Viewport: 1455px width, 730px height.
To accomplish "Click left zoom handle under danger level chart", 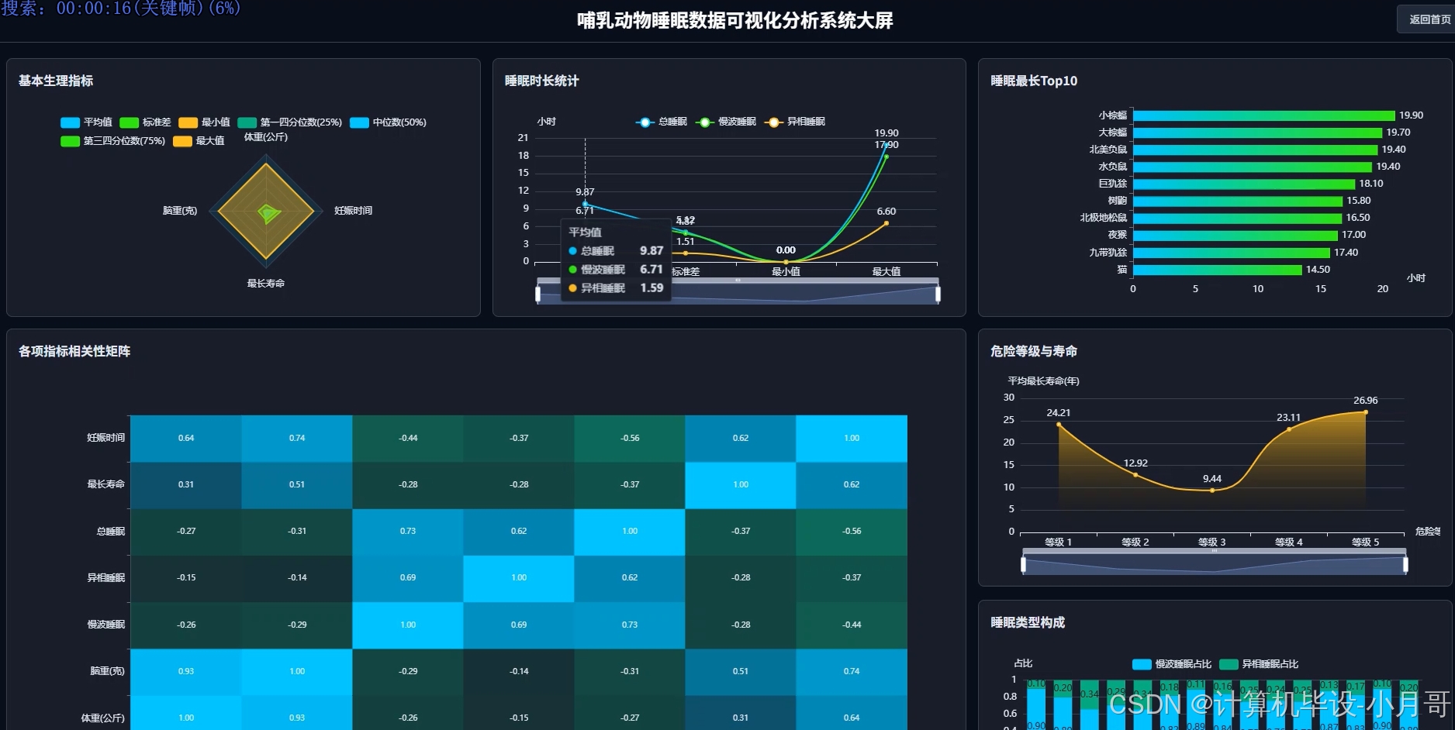I will coord(1024,565).
